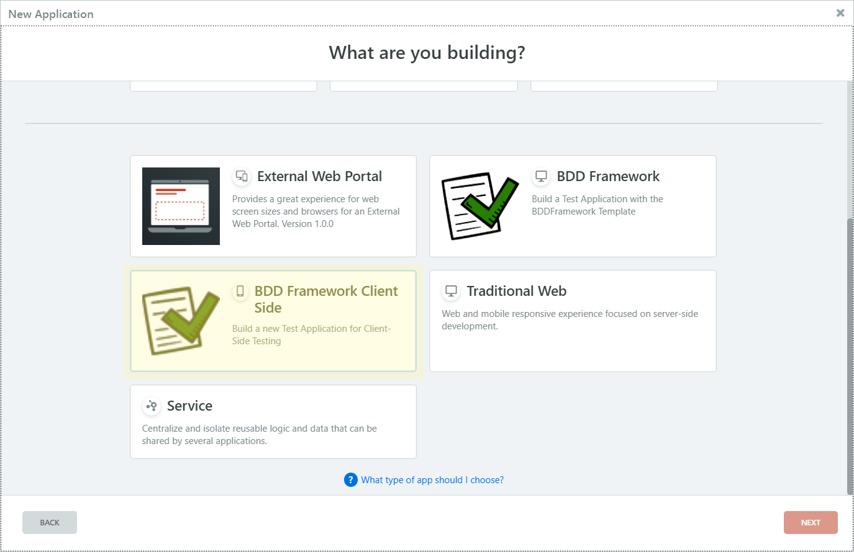
Task: Click the External Web Portal laptop thumbnail
Action: coord(181,206)
